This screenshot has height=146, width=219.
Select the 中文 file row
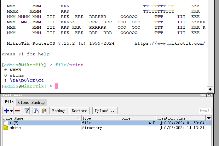point(107,123)
